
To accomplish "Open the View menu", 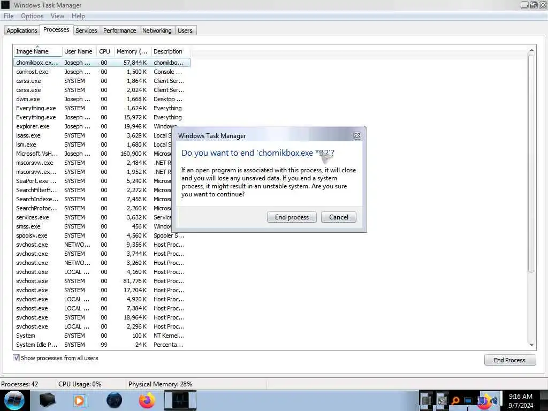I will (x=57, y=16).
